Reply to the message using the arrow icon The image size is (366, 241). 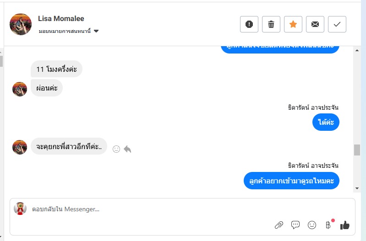coord(127,149)
